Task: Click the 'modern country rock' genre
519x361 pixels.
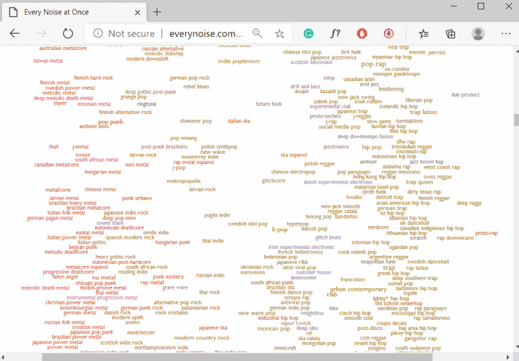Action: [201, 337]
